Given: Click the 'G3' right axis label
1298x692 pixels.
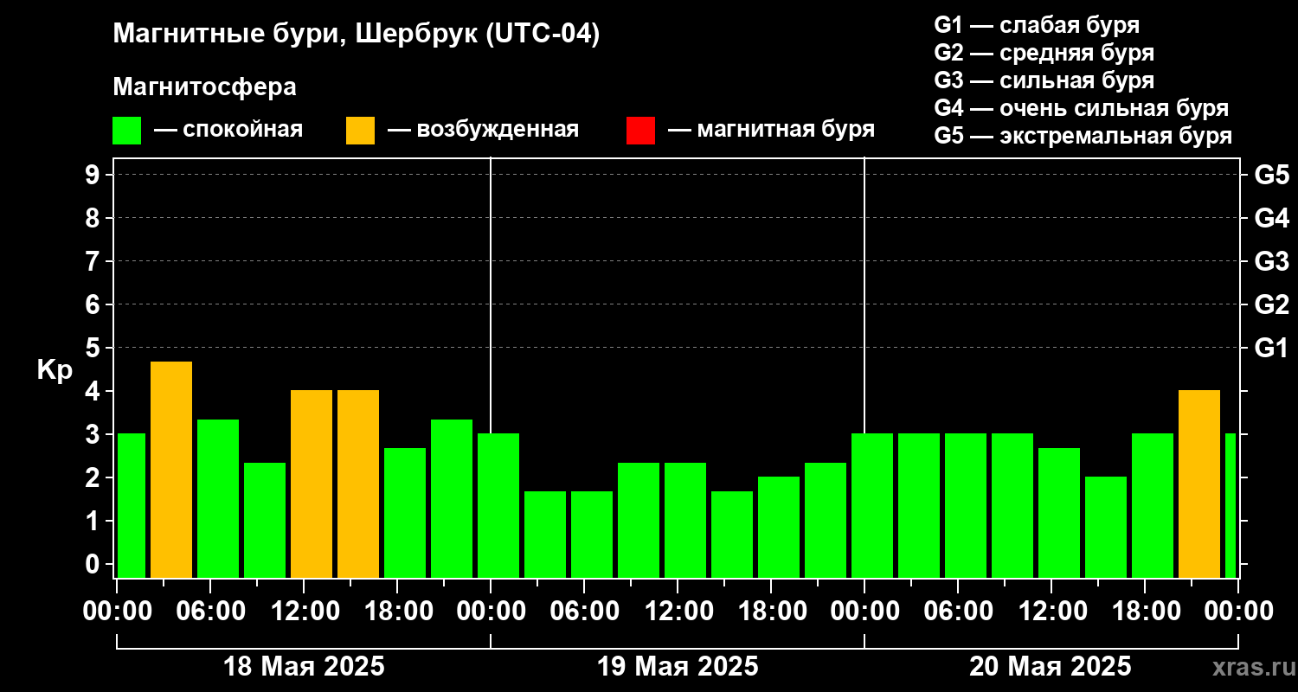Looking at the screenshot, I should click(1272, 261).
